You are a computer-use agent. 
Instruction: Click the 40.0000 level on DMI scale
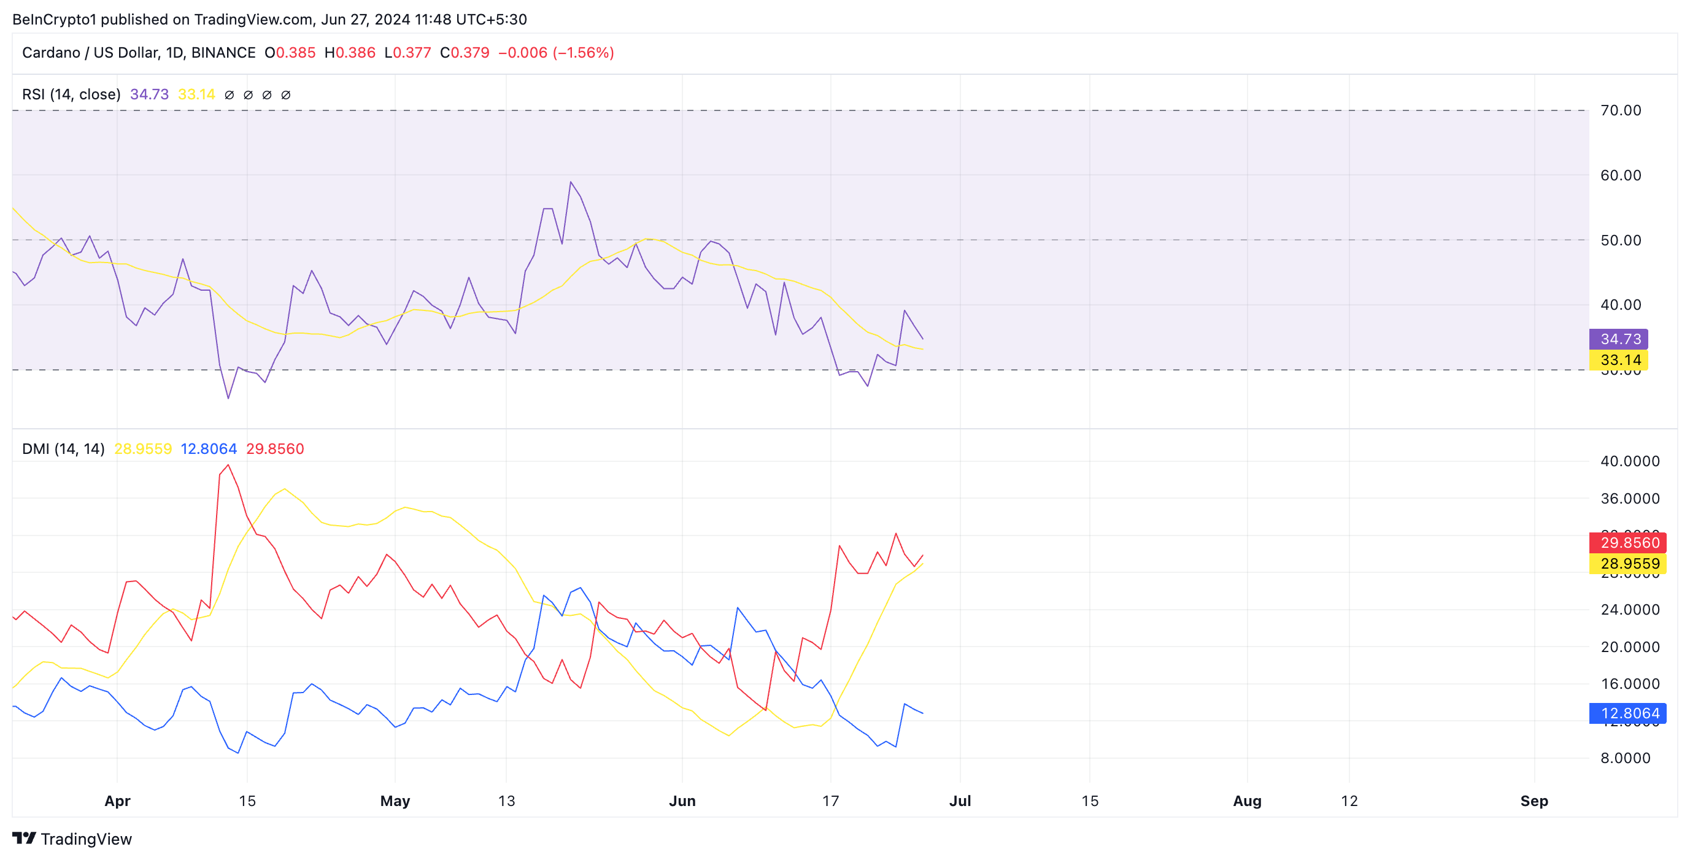point(1629,461)
